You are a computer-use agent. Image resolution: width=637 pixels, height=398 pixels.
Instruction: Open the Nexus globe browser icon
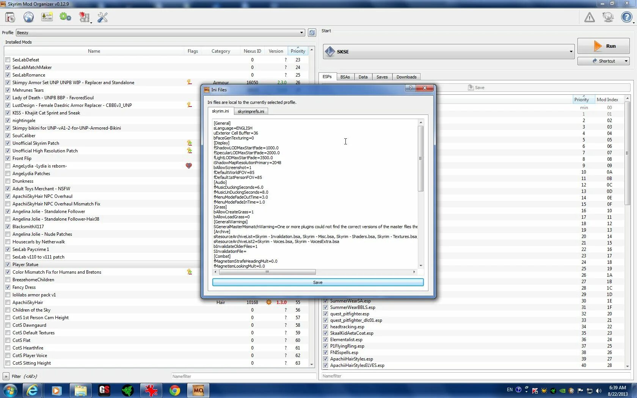click(28, 17)
